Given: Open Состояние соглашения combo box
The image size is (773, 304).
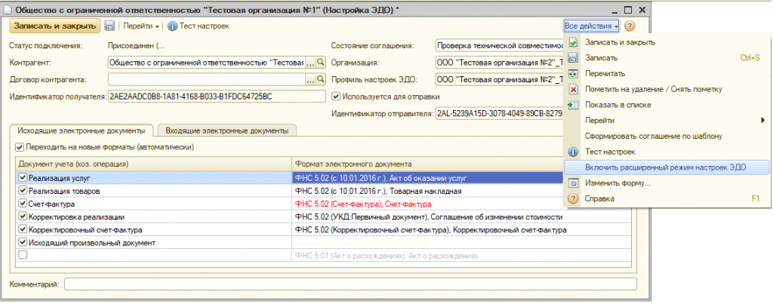Looking at the screenshot, I should coord(500,46).
